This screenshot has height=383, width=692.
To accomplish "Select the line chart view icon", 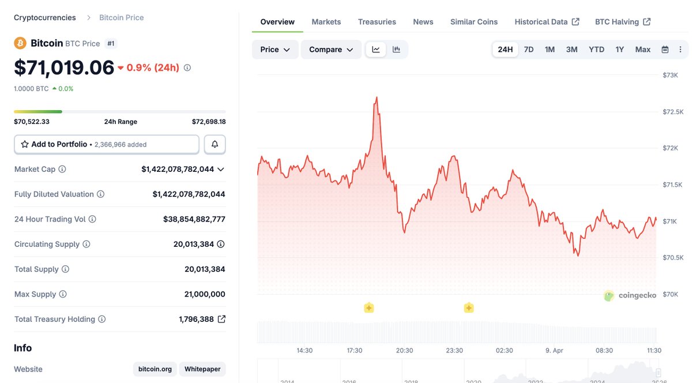I will pos(376,50).
